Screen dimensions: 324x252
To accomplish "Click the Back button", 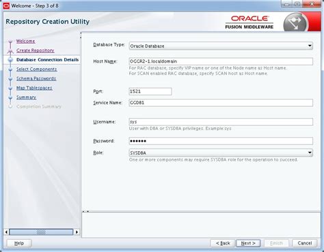I will [223, 243].
